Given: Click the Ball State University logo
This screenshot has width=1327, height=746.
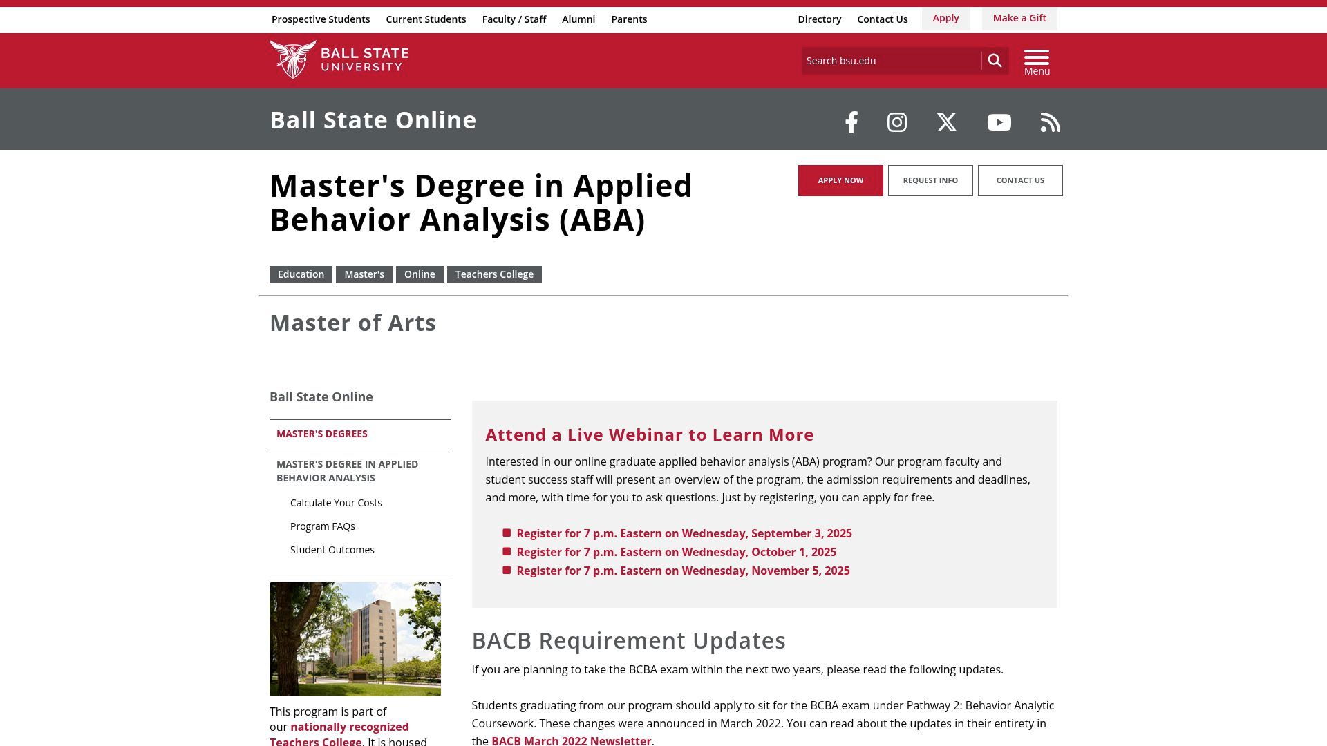Looking at the screenshot, I should click(339, 59).
